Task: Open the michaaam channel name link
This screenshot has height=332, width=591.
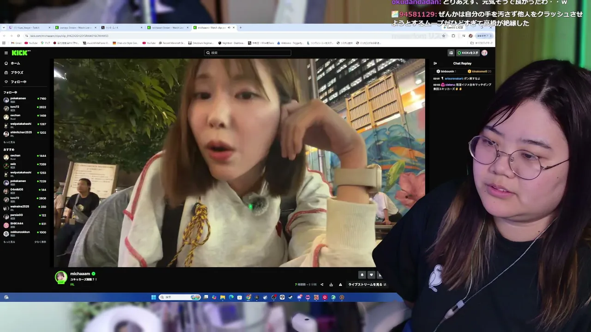Action: [x=80, y=274]
